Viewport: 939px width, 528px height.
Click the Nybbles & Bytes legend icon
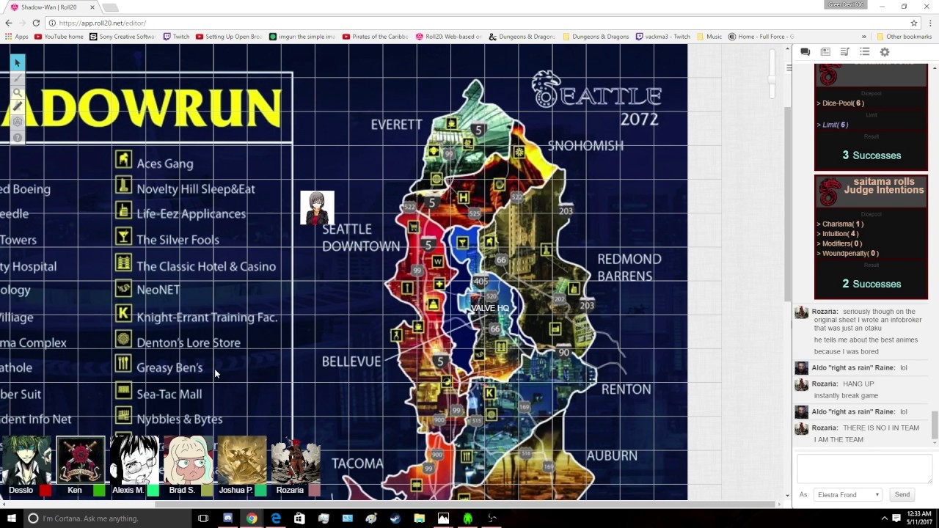(123, 416)
